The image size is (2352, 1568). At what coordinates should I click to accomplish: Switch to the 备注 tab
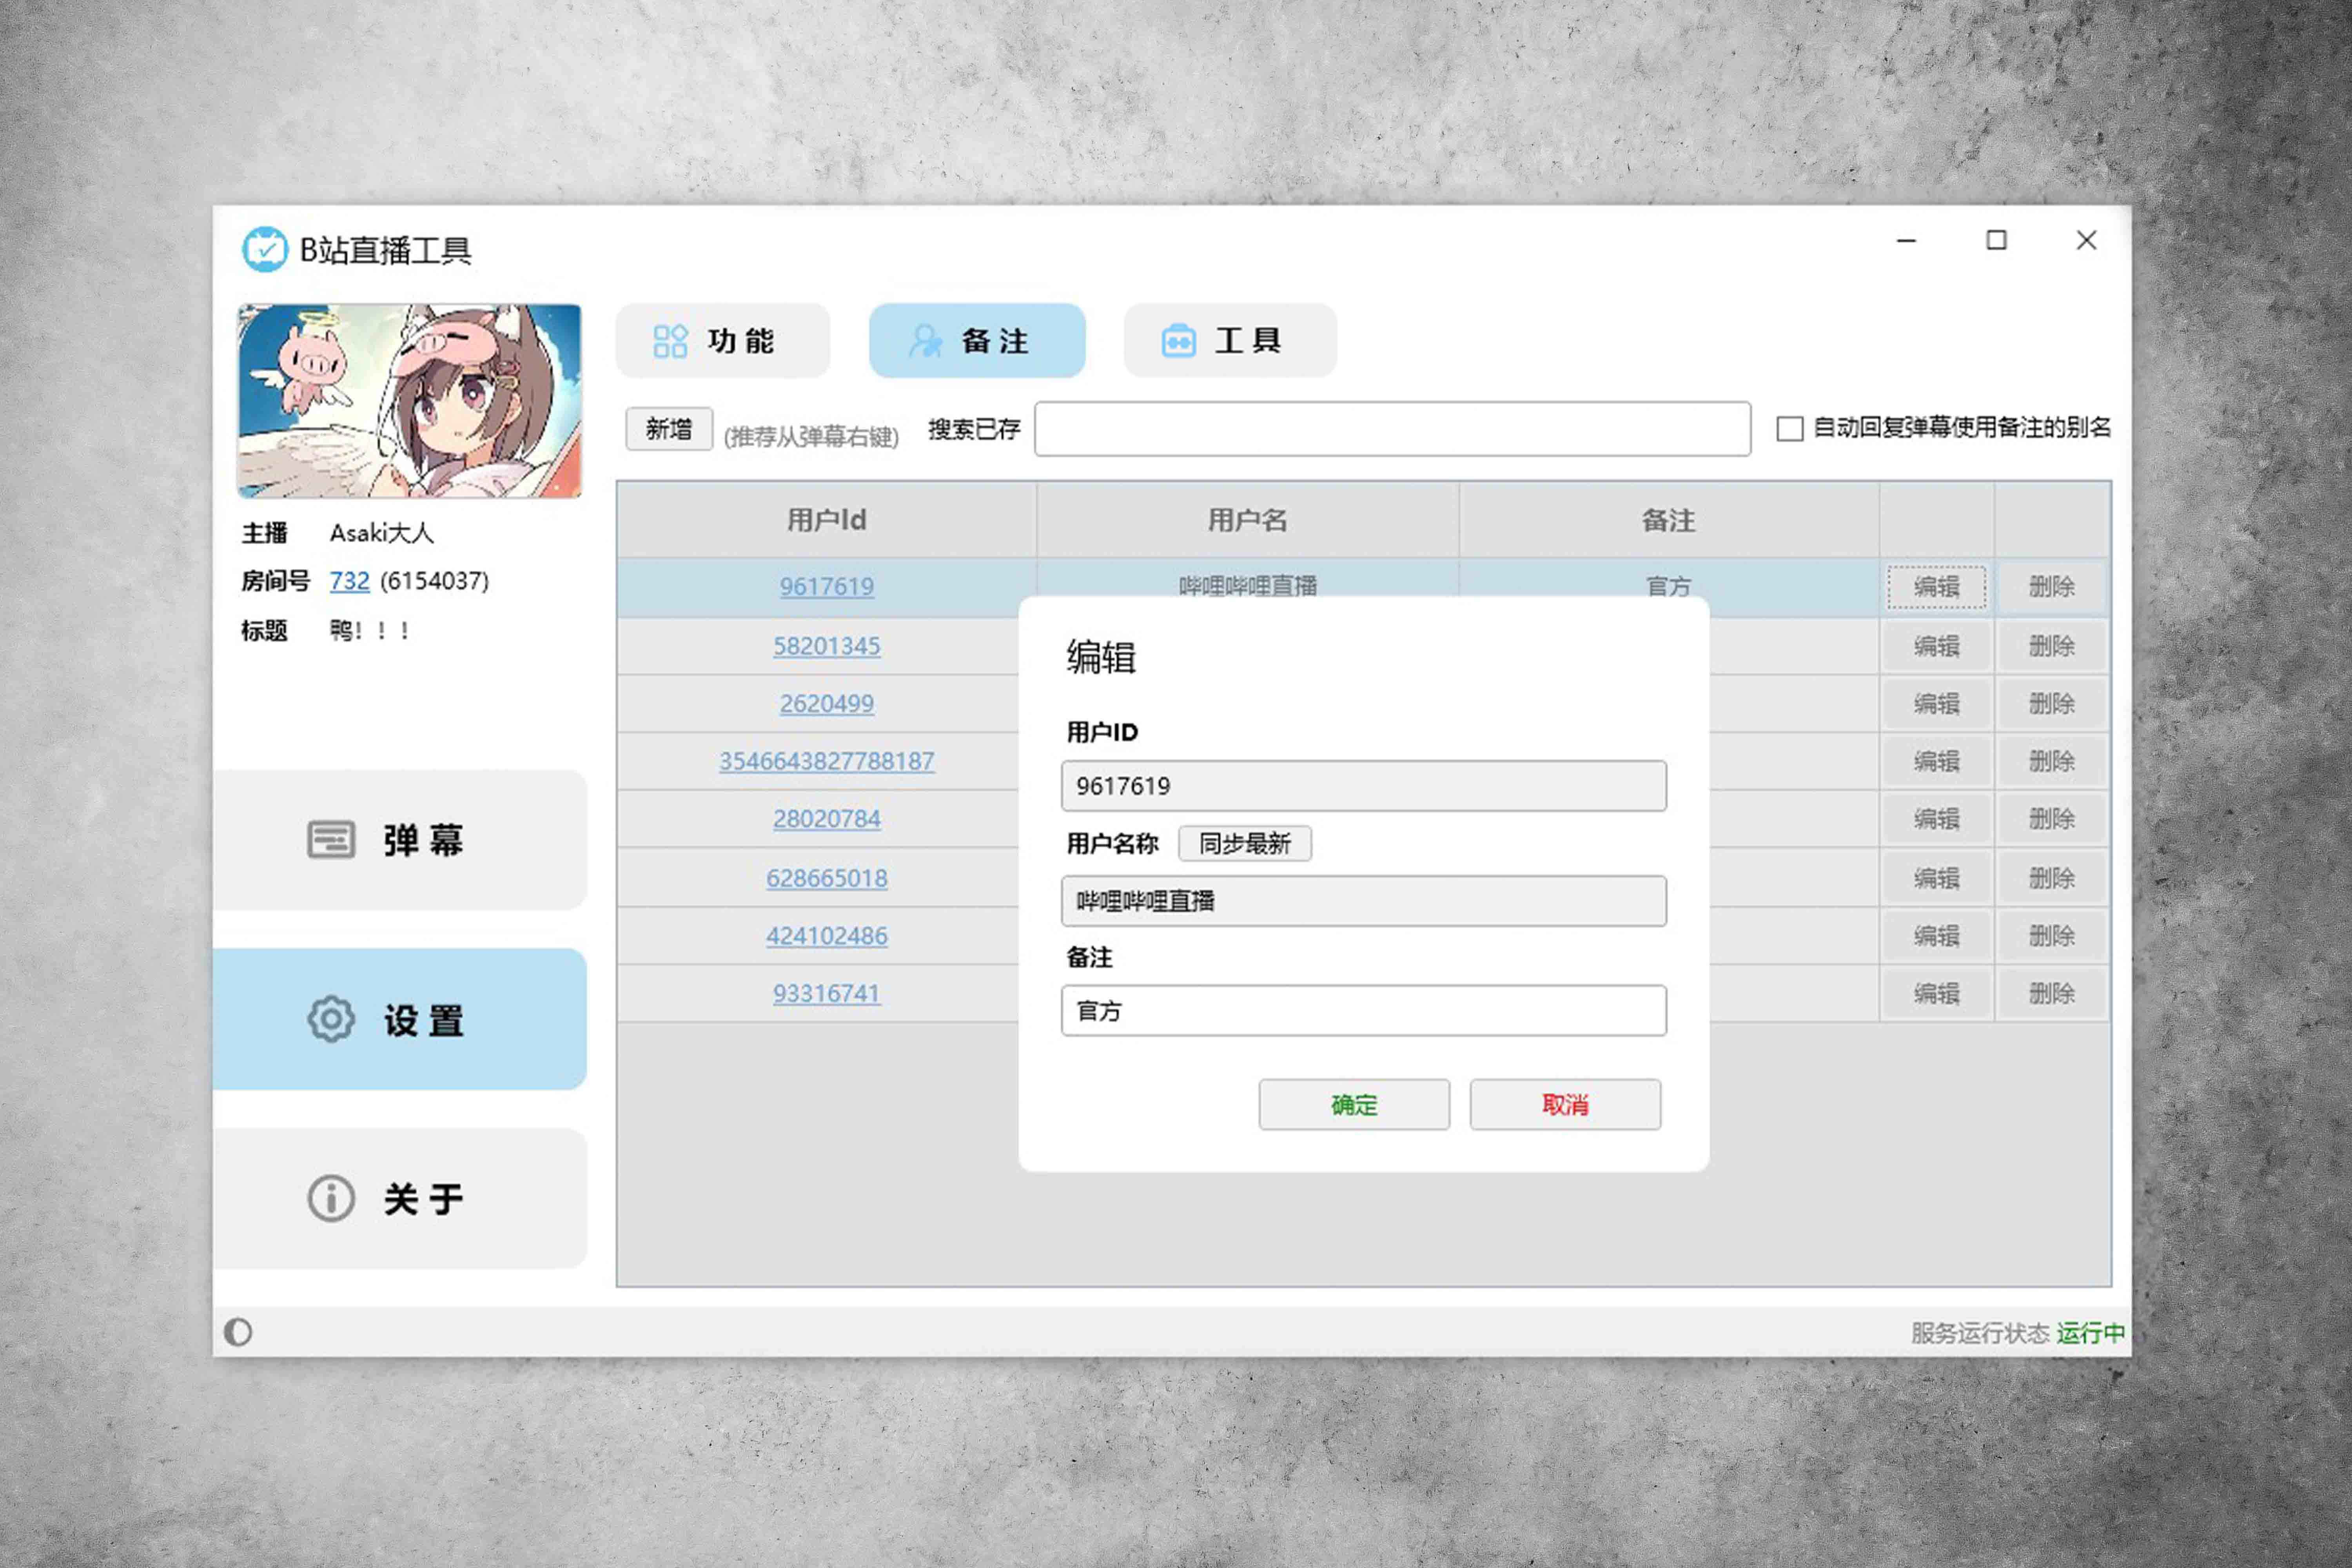pos(977,341)
